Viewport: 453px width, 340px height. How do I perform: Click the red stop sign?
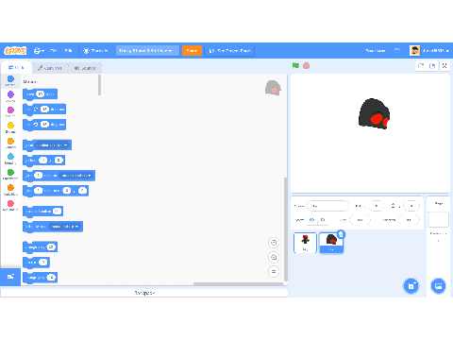click(x=306, y=65)
